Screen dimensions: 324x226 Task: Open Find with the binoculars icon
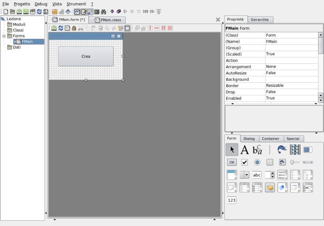103,12
